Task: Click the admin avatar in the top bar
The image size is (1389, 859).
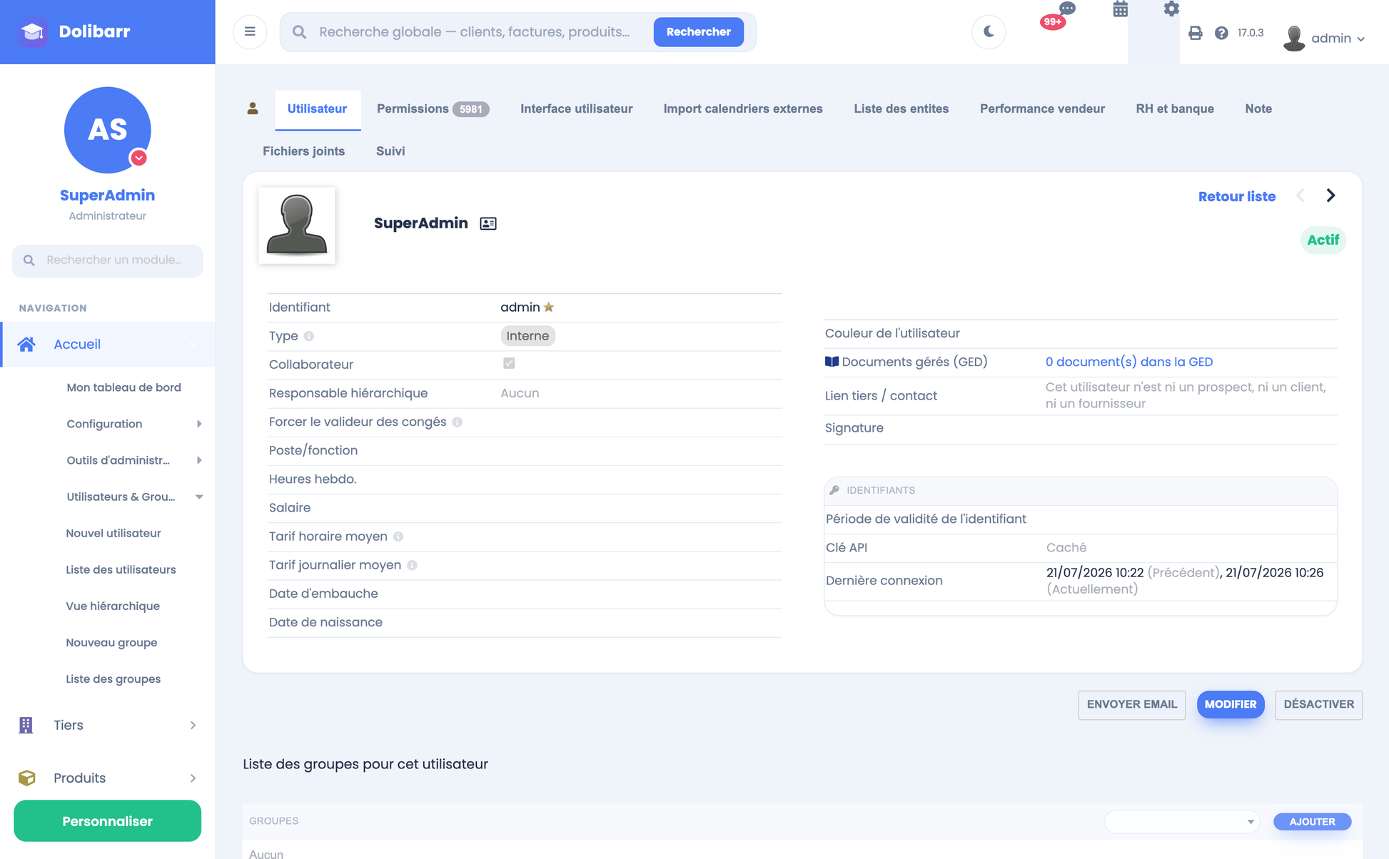Action: click(1294, 38)
